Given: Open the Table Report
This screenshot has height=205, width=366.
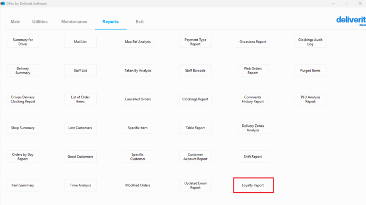Looking at the screenshot, I should click(x=195, y=127).
